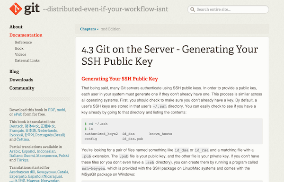Screen dimensions: 284x182
Task: Download the book as PDF
Action: 52,110
